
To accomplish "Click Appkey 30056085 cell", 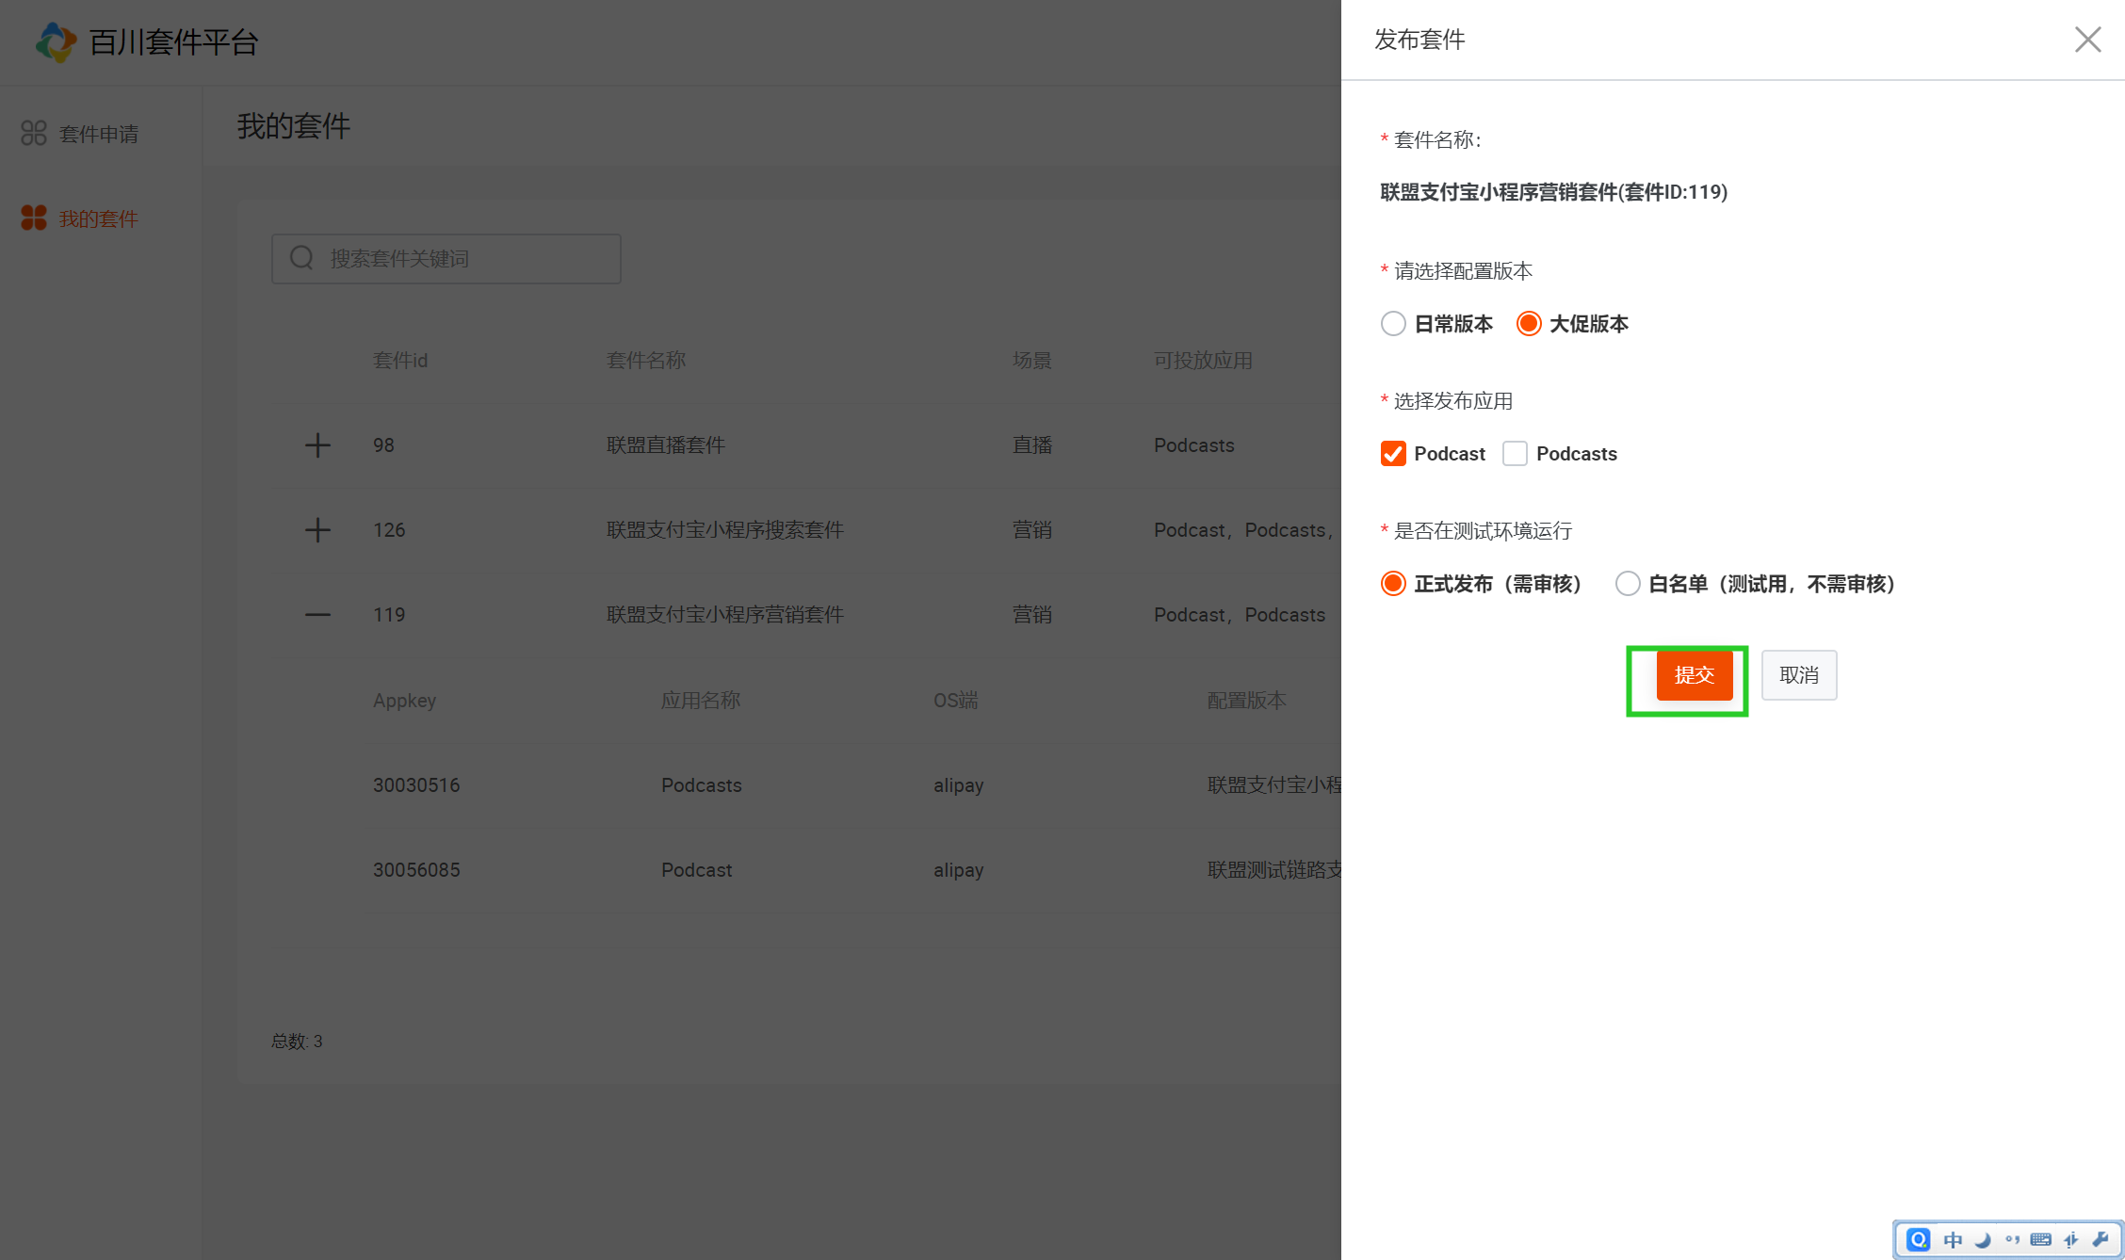I will (416, 870).
